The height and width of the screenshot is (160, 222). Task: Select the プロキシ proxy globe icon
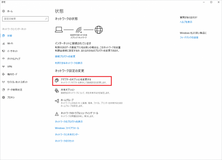3,97
